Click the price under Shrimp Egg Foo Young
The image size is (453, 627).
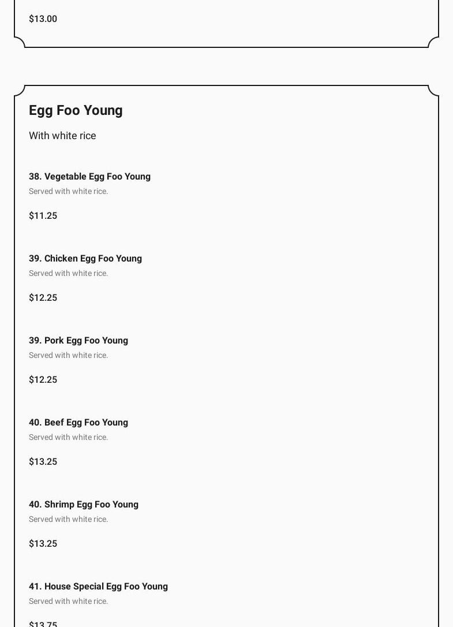[x=43, y=544]
